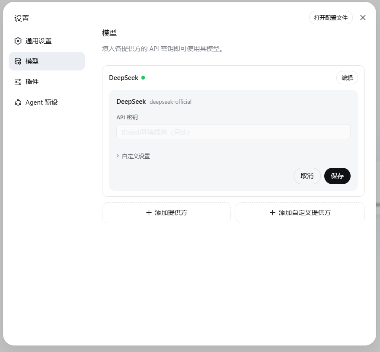
Task: Click the 设置 dialog title
Action: click(x=22, y=19)
